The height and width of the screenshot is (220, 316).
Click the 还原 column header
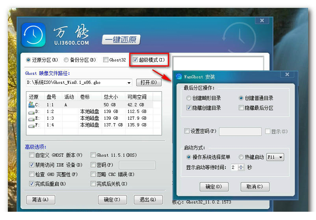coord(33,97)
